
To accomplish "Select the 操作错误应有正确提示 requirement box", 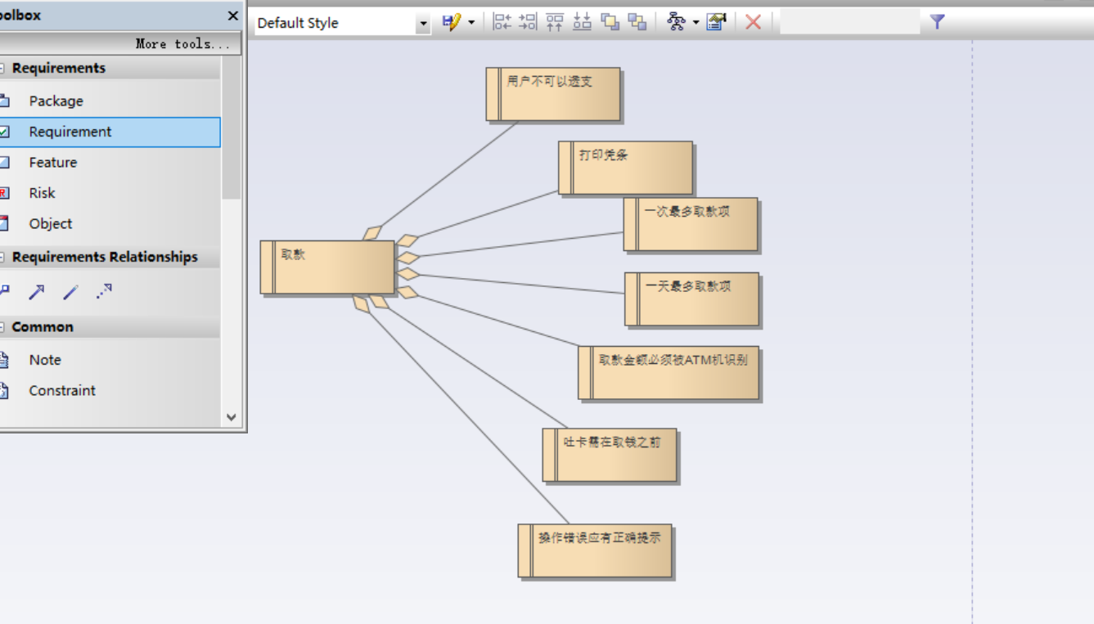I will (x=595, y=551).
